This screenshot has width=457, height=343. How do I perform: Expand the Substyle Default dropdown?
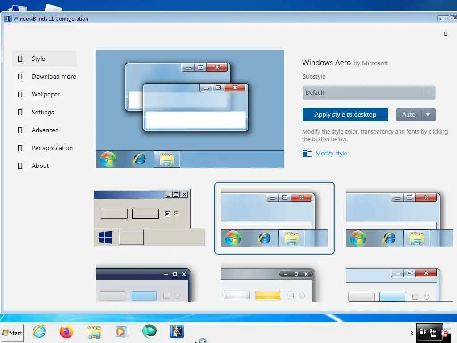click(x=369, y=92)
